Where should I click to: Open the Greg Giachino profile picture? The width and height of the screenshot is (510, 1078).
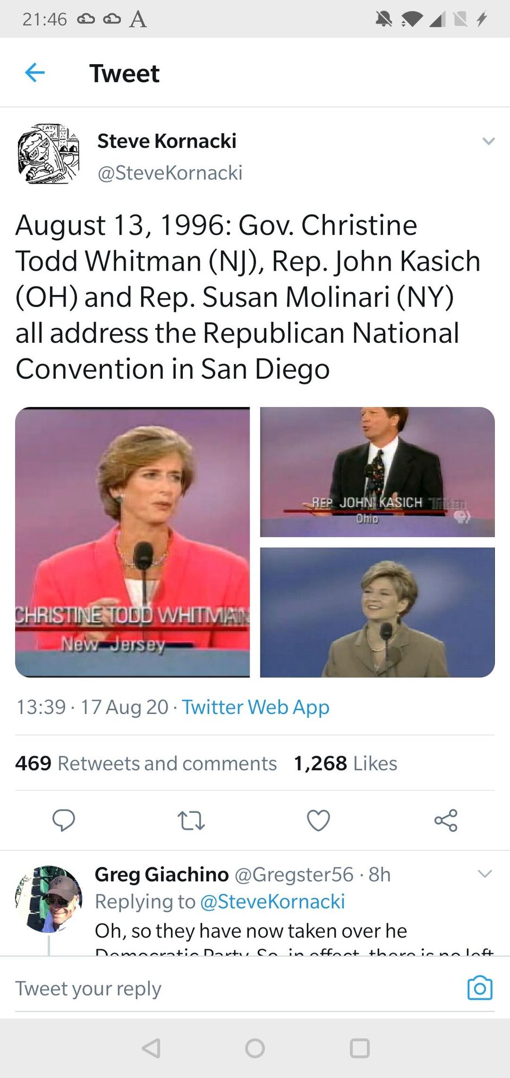point(48,899)
